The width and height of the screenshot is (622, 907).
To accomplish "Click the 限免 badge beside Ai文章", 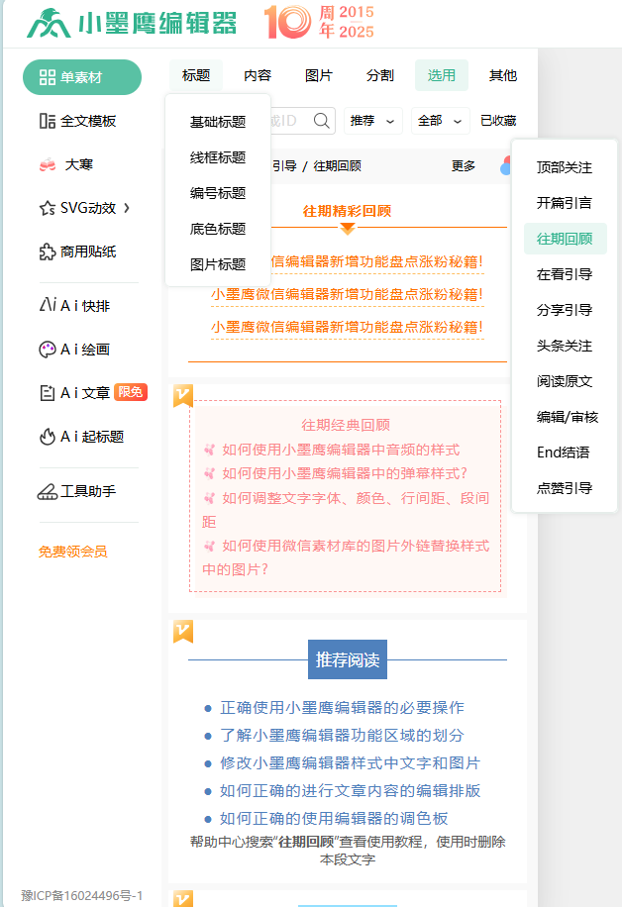I will [x=130, y=392].
